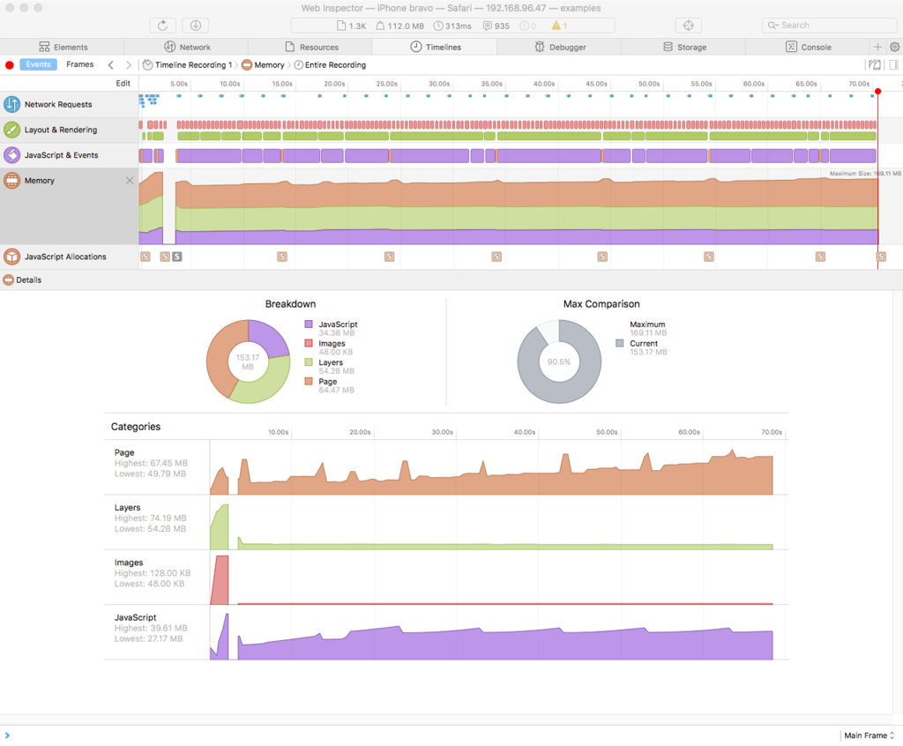Click the Layers green legend swatch
903x746 pixels.
pos(309,362)
